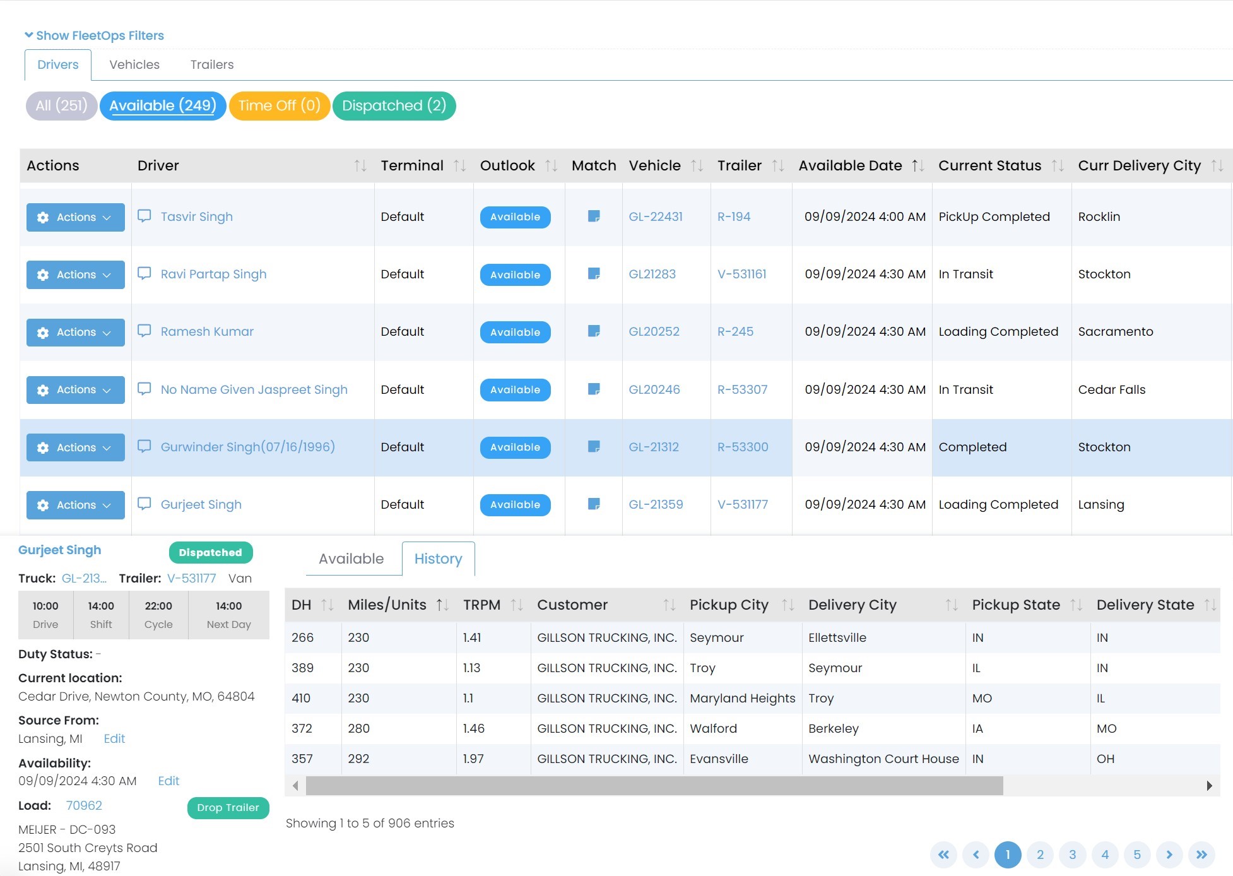The image size is (1233, 876).
Task: Sort history by Pickup State arrows
Action: point(1077,605)
